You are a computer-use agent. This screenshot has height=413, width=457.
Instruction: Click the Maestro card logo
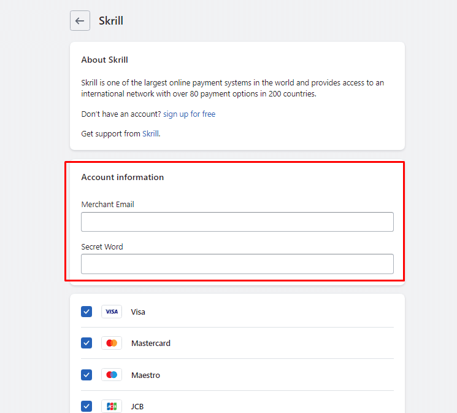coord(112,375)
